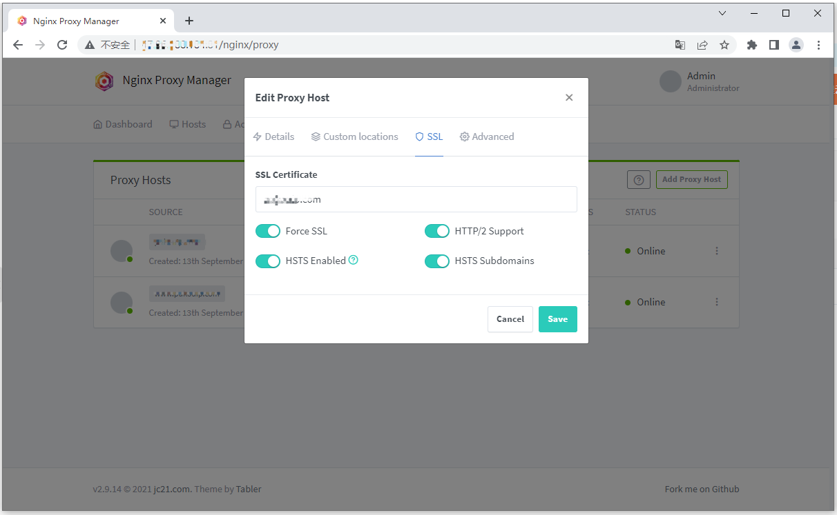The height and width of the screenshot is (515, 837).
Task: Click the first proxy host avatar
Action: 122,251
